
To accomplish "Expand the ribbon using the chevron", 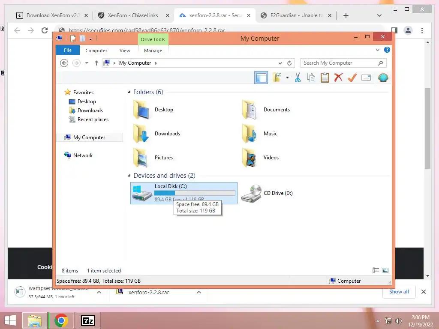I will [x=377, y=50].
